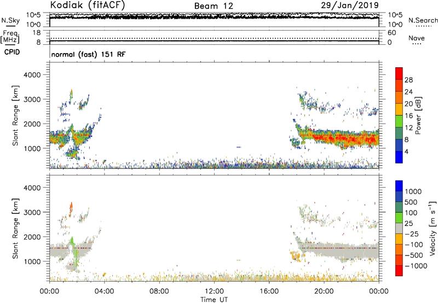Image resolution: width=438 pixels, height=303 pixels.
Task: Click the 'Power [dB]' colorbar title
Action: coord(418,115)
